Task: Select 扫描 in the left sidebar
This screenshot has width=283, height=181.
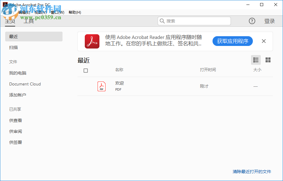Action: click(x=13, y=47)
